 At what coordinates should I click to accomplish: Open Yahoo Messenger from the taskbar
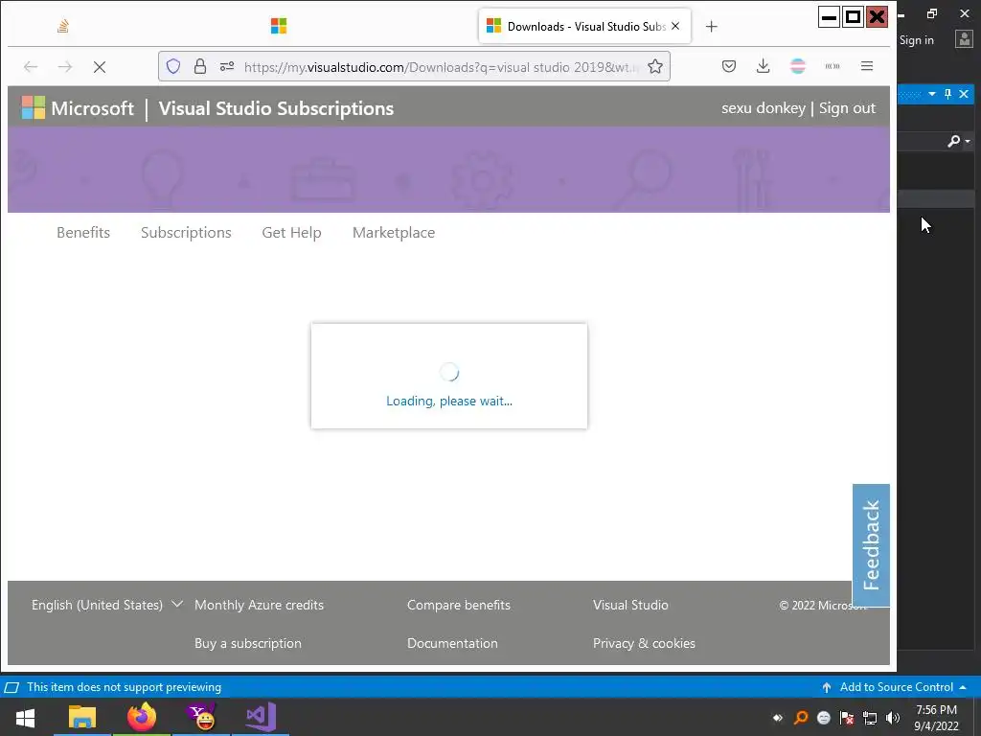pos(201,718)
